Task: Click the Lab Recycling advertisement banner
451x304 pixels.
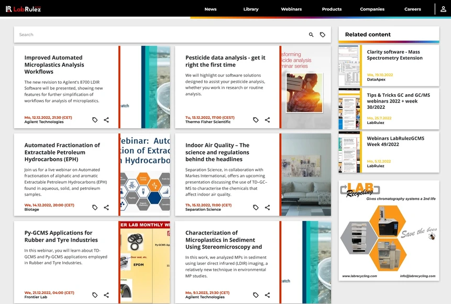Action: tap(389, 230)
